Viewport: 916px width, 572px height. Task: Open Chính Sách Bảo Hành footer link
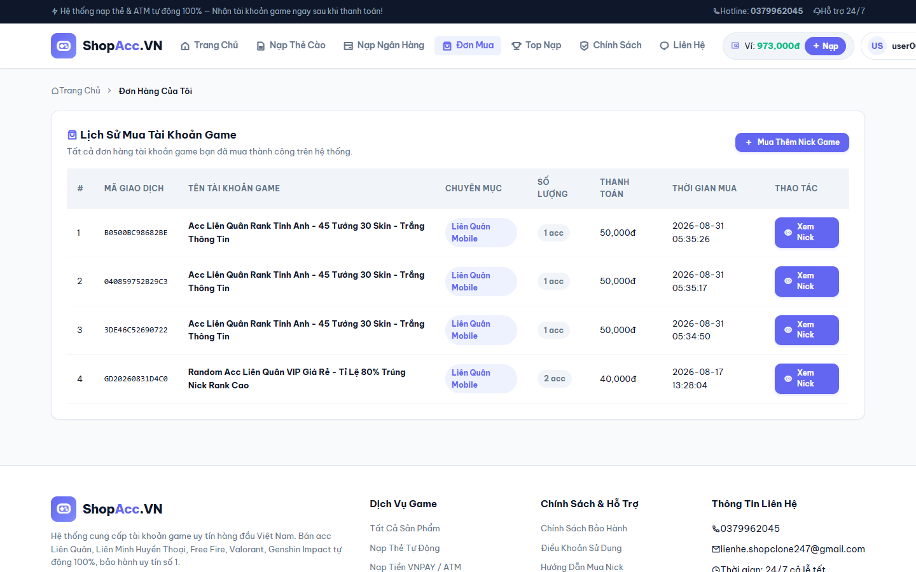[584, 528]
